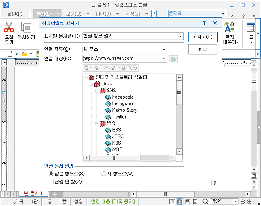Click the tree scroll right arrow
Screen dimensions: 261x206
pyautogui.click(x=173, y=158)
